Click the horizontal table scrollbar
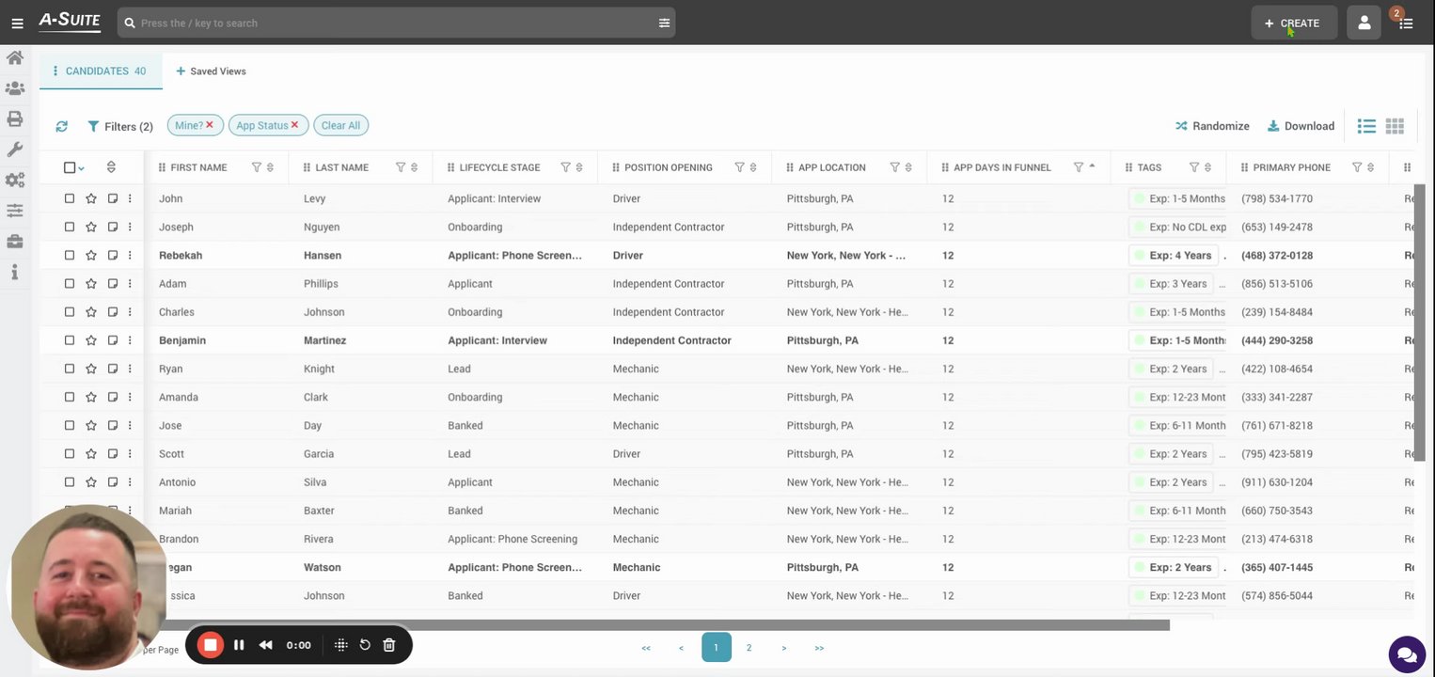The width and height of the screenshot is (1435, 677). (x=656, y=625)
